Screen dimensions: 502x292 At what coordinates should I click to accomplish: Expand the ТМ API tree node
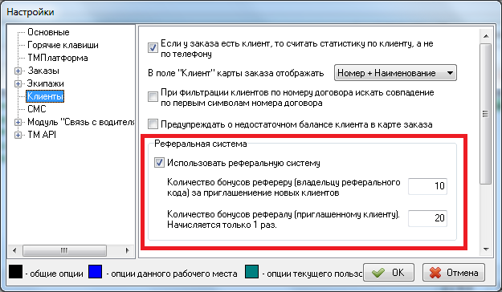tap(18, 135)
